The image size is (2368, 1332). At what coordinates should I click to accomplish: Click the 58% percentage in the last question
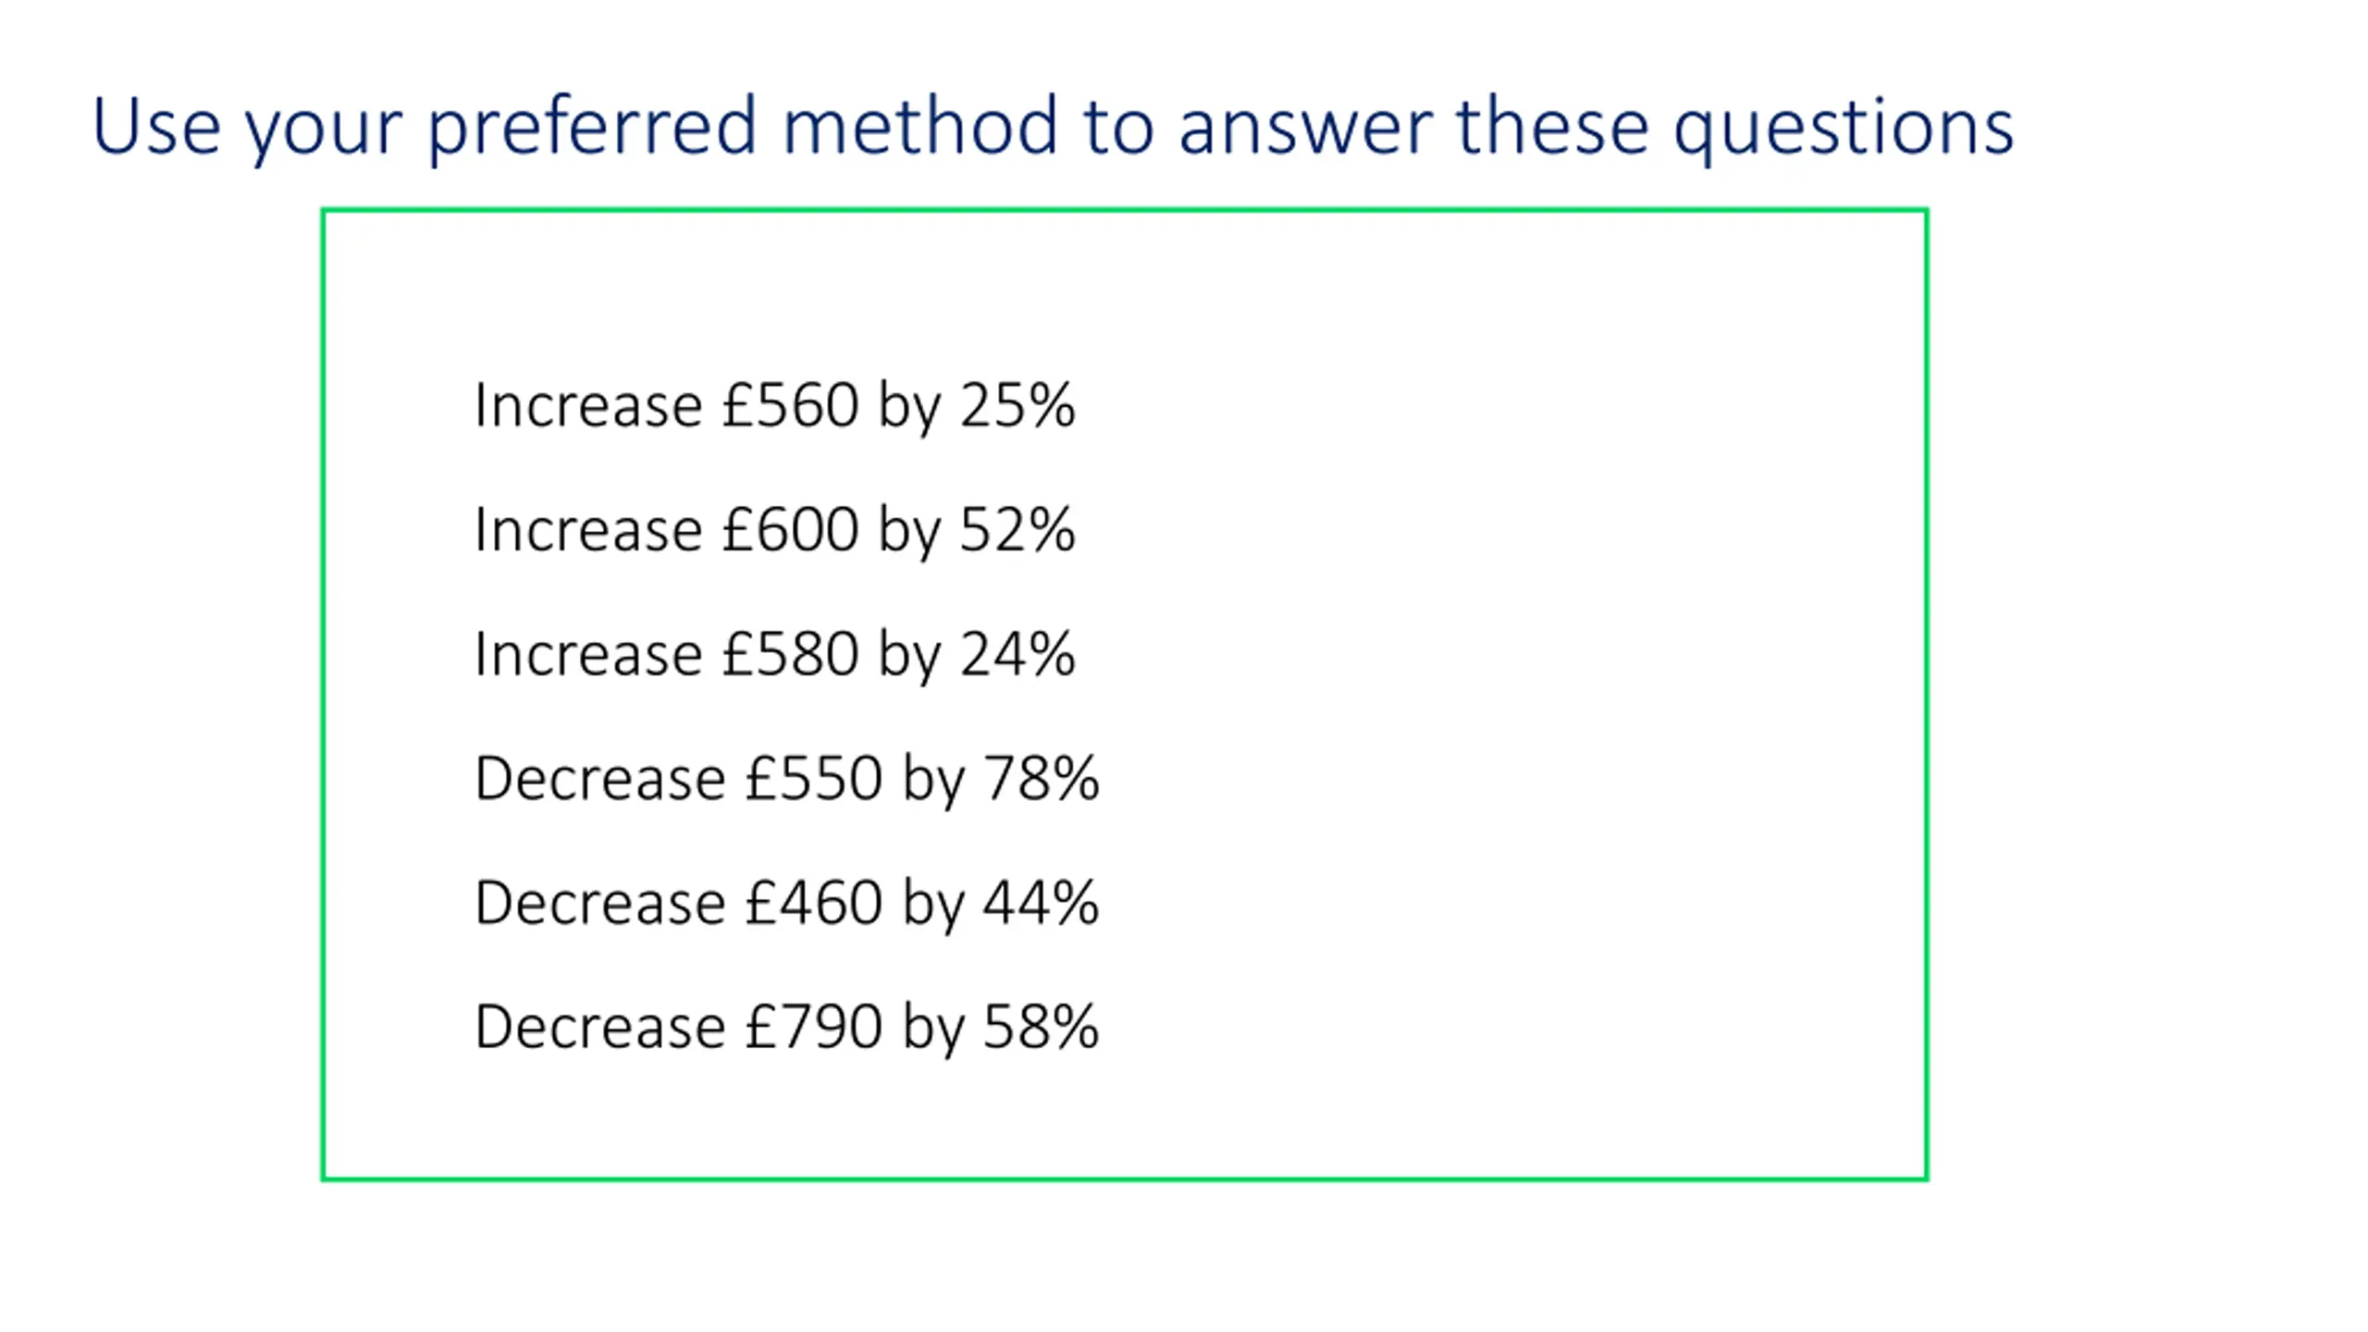[1042, 1028]
